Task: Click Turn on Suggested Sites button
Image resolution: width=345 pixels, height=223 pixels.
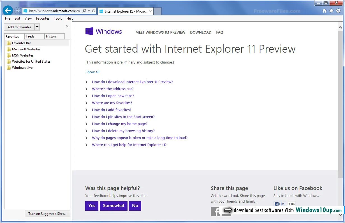Action: click(x=47, y=214)
